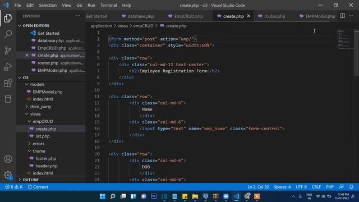The image size is (359, 202).
Task: Open list.php in the file tree
Action: click(43, 136)
